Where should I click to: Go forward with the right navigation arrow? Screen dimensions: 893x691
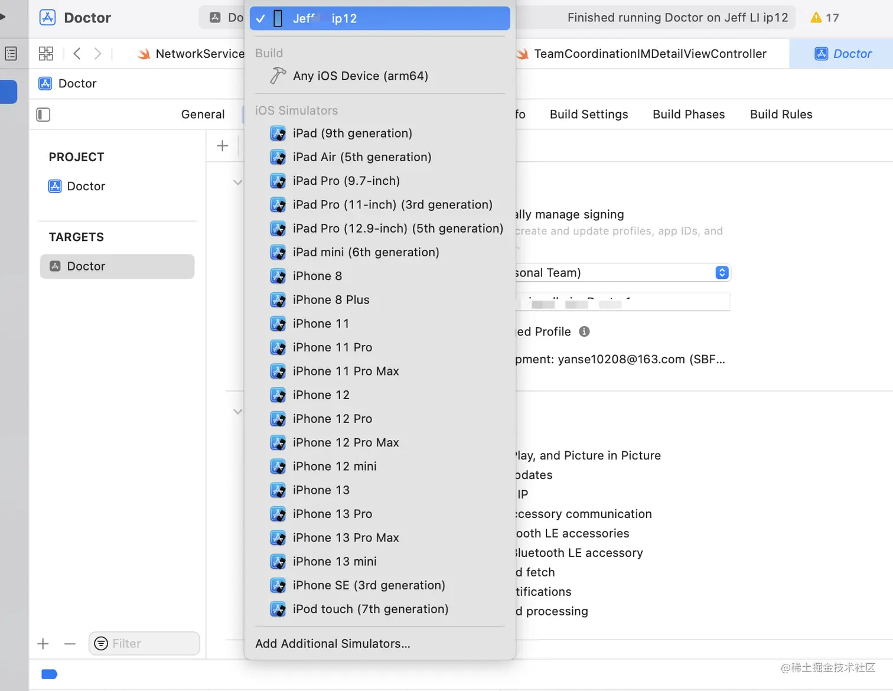tap(98, 54)
